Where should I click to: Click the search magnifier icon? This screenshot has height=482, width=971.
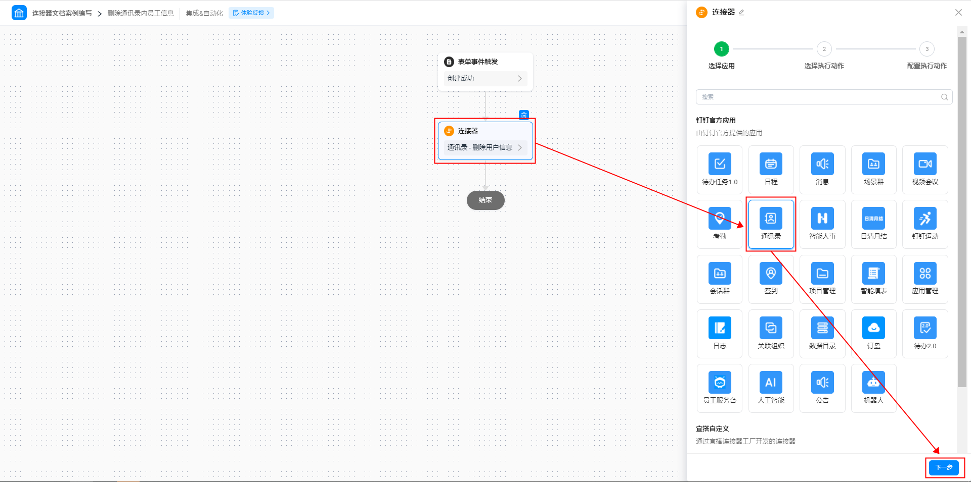tap(944, 97)
